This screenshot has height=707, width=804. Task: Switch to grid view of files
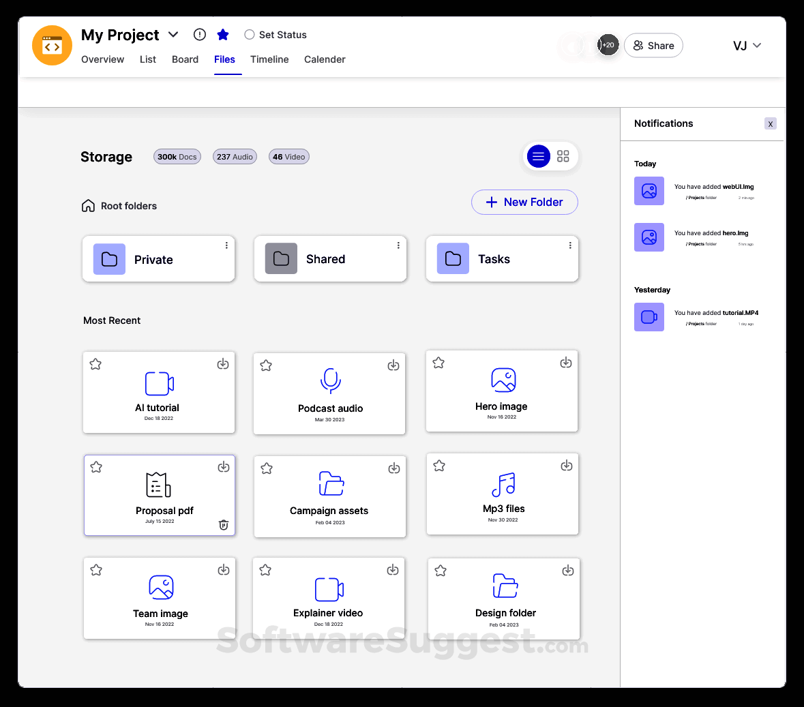[563, 156]
